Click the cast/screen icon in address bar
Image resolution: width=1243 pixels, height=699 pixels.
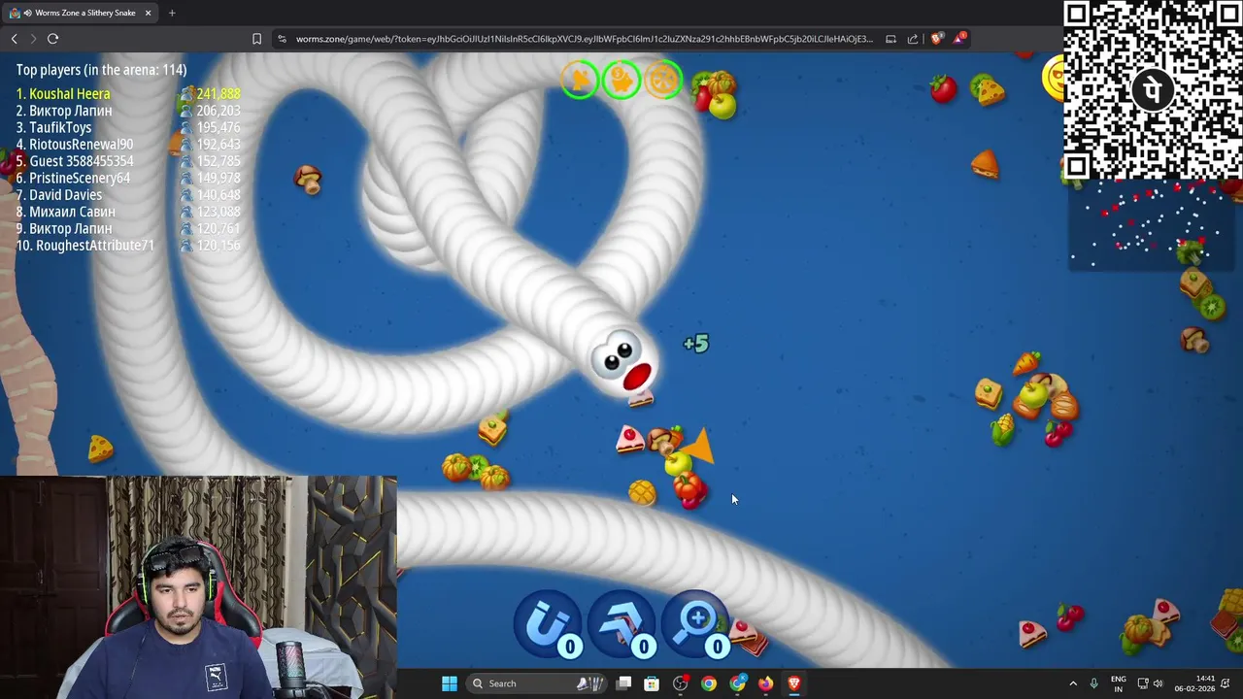point(890,39)
